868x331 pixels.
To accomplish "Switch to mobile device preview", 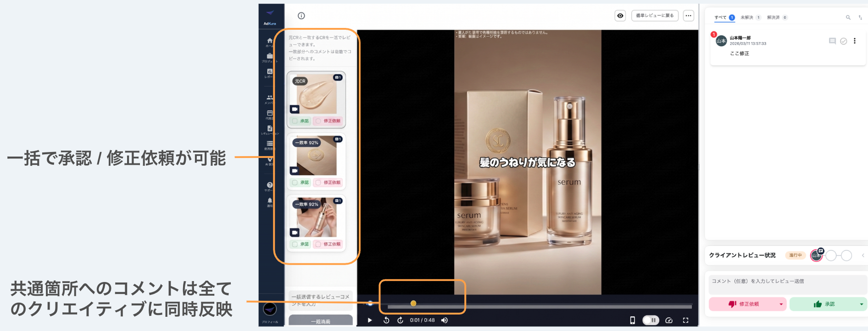I will point(632,320).
